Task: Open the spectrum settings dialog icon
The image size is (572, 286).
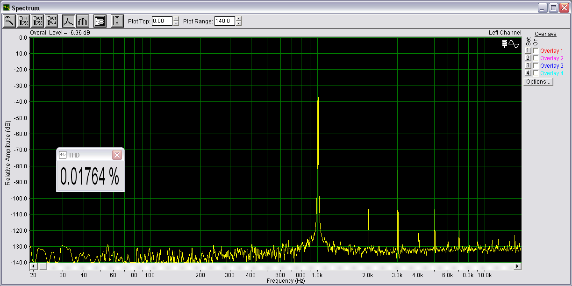Action: [x=100, y=21]
